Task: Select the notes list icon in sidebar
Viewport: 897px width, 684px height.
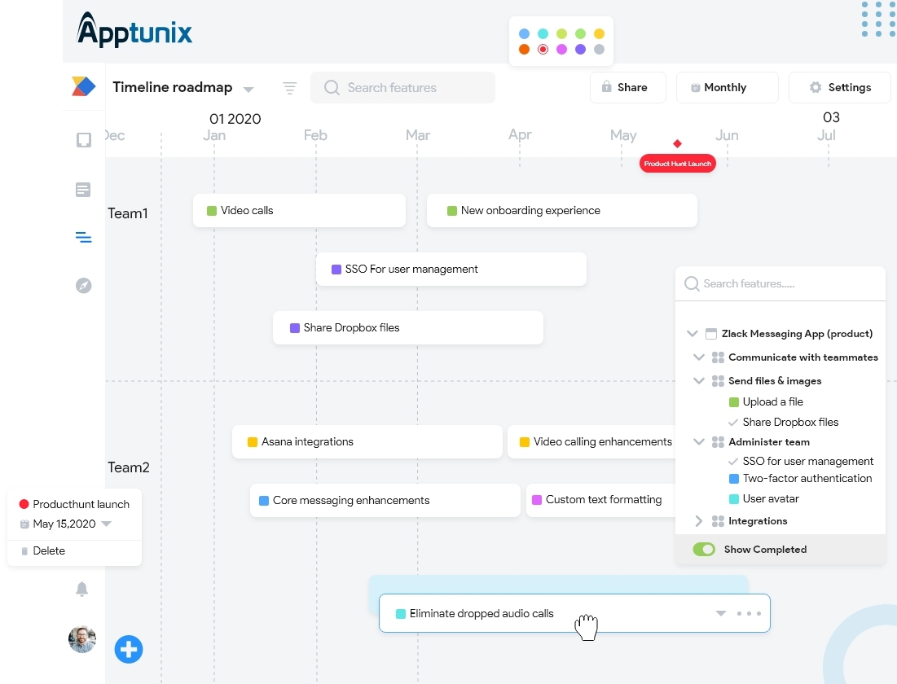Action: point(83,189)
